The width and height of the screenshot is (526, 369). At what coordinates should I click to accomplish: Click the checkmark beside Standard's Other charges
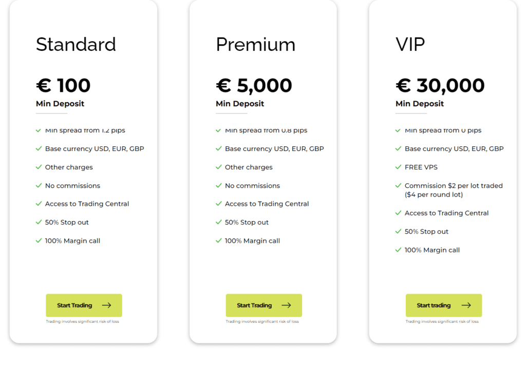point(39,167)
